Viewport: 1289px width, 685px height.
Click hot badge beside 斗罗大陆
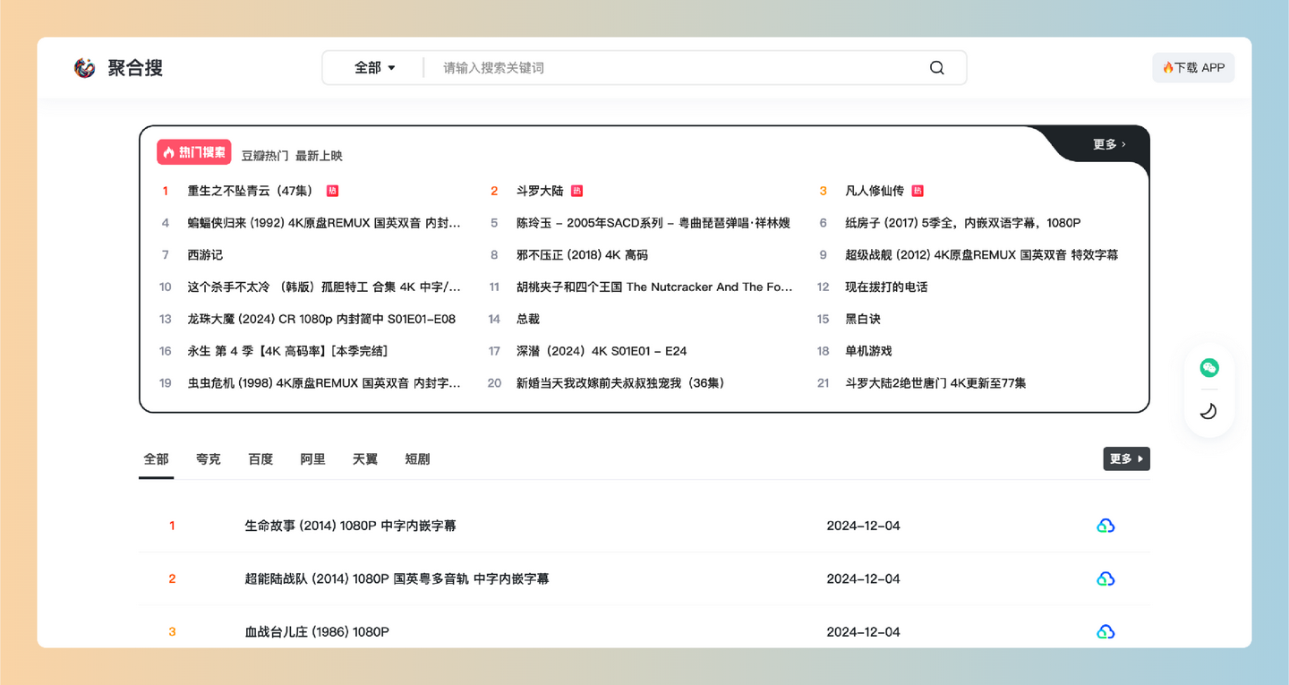(576, 191)
